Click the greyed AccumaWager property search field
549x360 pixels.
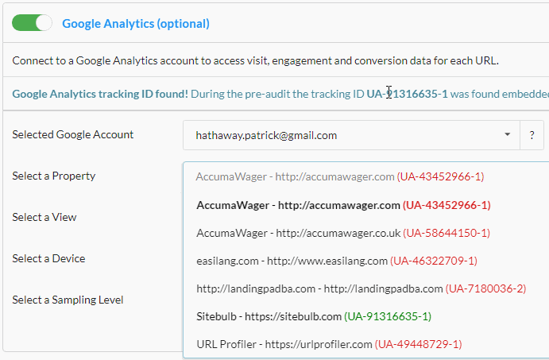click(x=365, y=176)
